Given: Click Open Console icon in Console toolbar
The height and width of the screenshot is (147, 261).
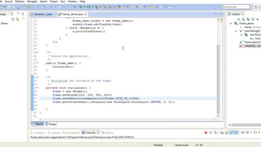Looking at the screenshot, I should coord(255,132).
